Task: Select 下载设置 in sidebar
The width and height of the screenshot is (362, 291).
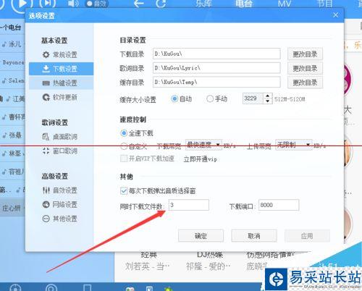Action: [x=61, y=69]
